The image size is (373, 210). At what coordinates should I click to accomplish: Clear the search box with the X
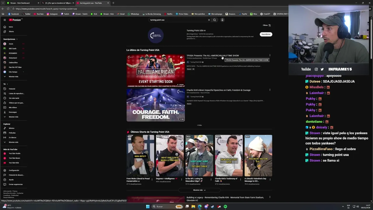(x=209, y=20)
